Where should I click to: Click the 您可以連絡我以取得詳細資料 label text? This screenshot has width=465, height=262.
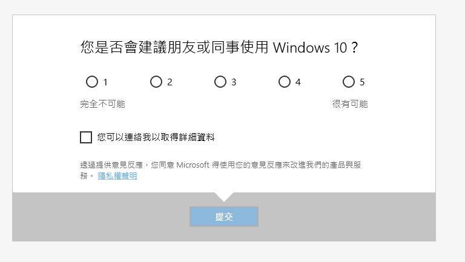pyautogui.click(x=156, y=137)
